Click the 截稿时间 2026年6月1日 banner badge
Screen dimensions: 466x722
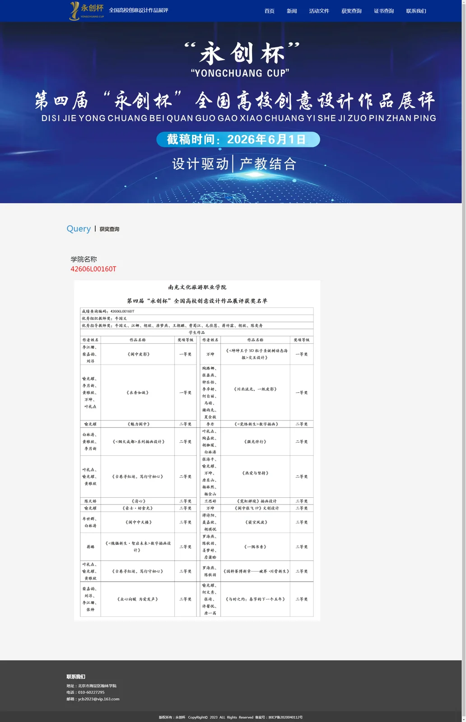point(238,139)
